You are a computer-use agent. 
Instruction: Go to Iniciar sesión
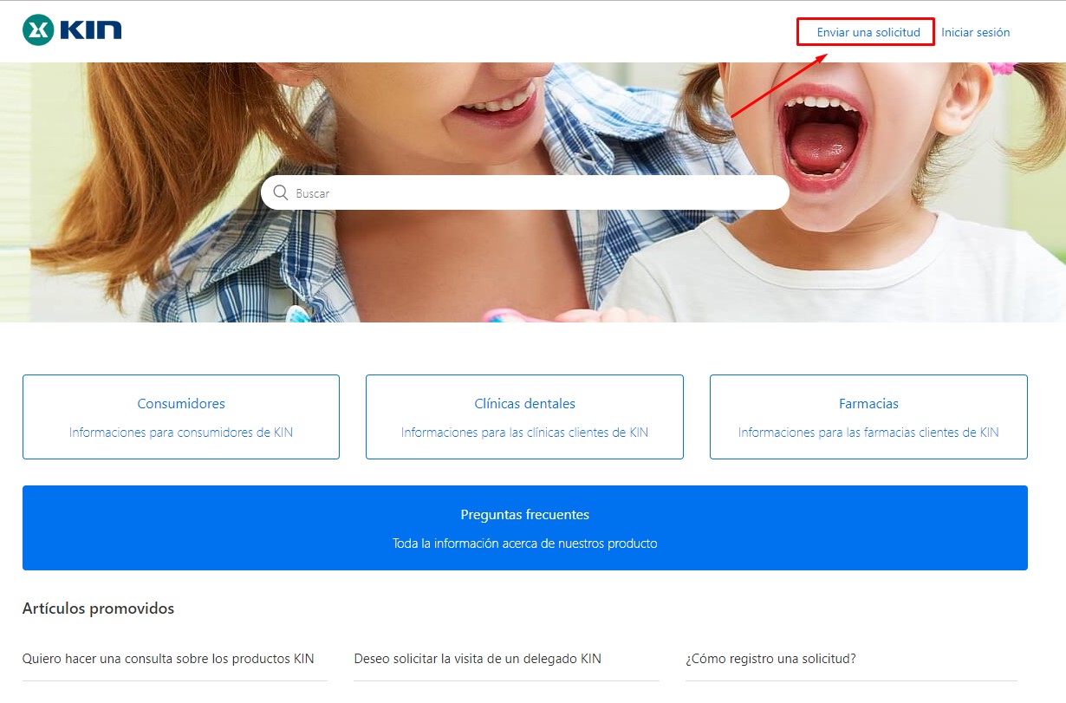pyautogui.click(x=975, y=32)
